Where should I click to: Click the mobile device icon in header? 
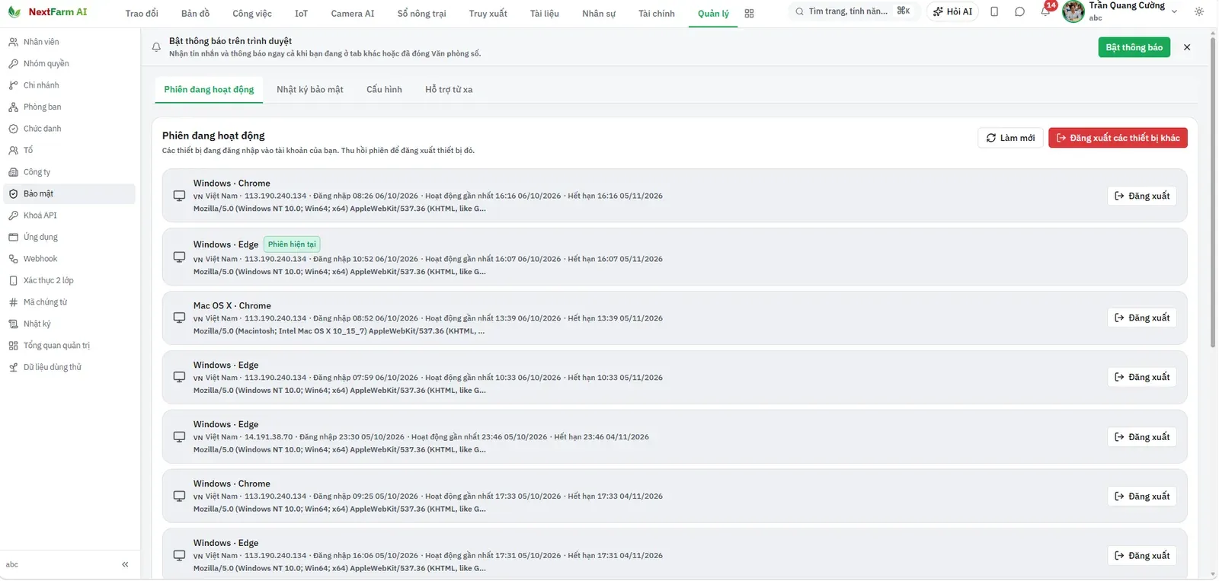pos(994,11)
